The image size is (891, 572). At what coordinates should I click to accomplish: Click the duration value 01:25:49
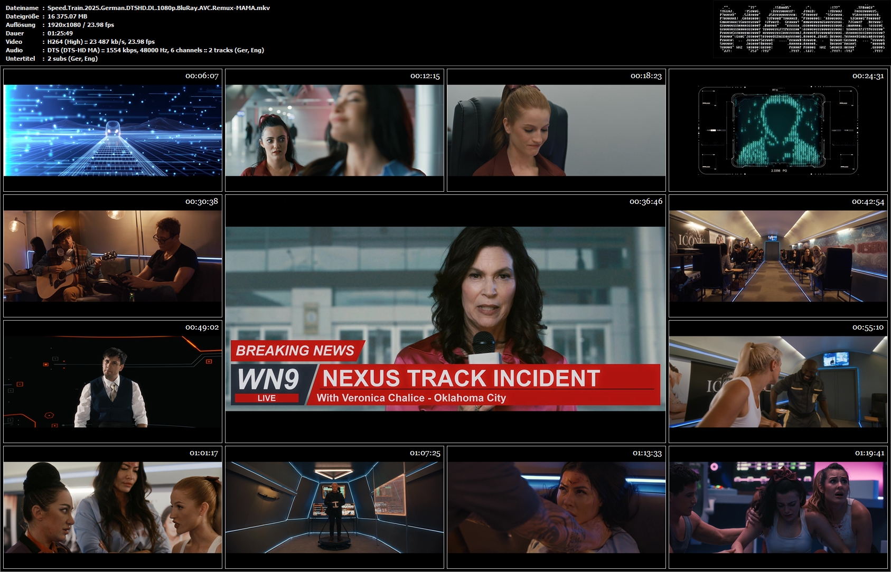click(60, 33)
